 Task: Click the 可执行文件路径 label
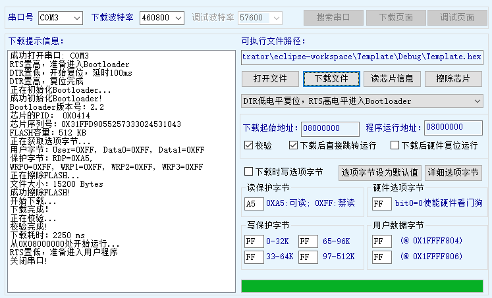273,41
